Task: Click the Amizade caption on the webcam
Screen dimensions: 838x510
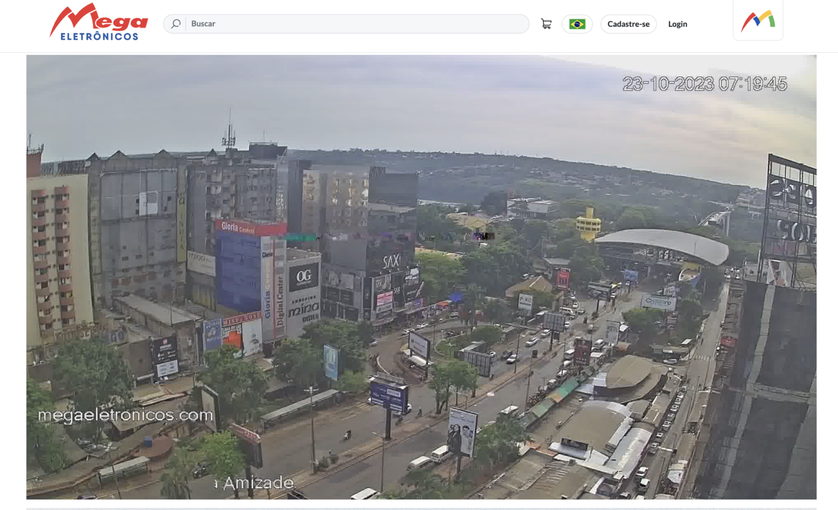Action: pos(258,483)
